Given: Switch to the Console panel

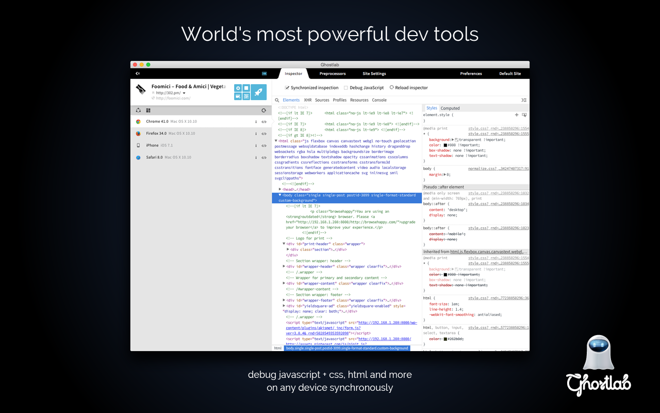Looking at the screenshot, I should point(379,100).
